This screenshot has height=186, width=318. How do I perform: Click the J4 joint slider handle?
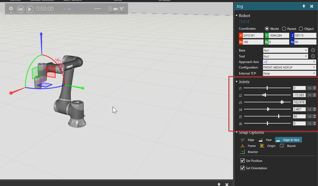(268, 109)
